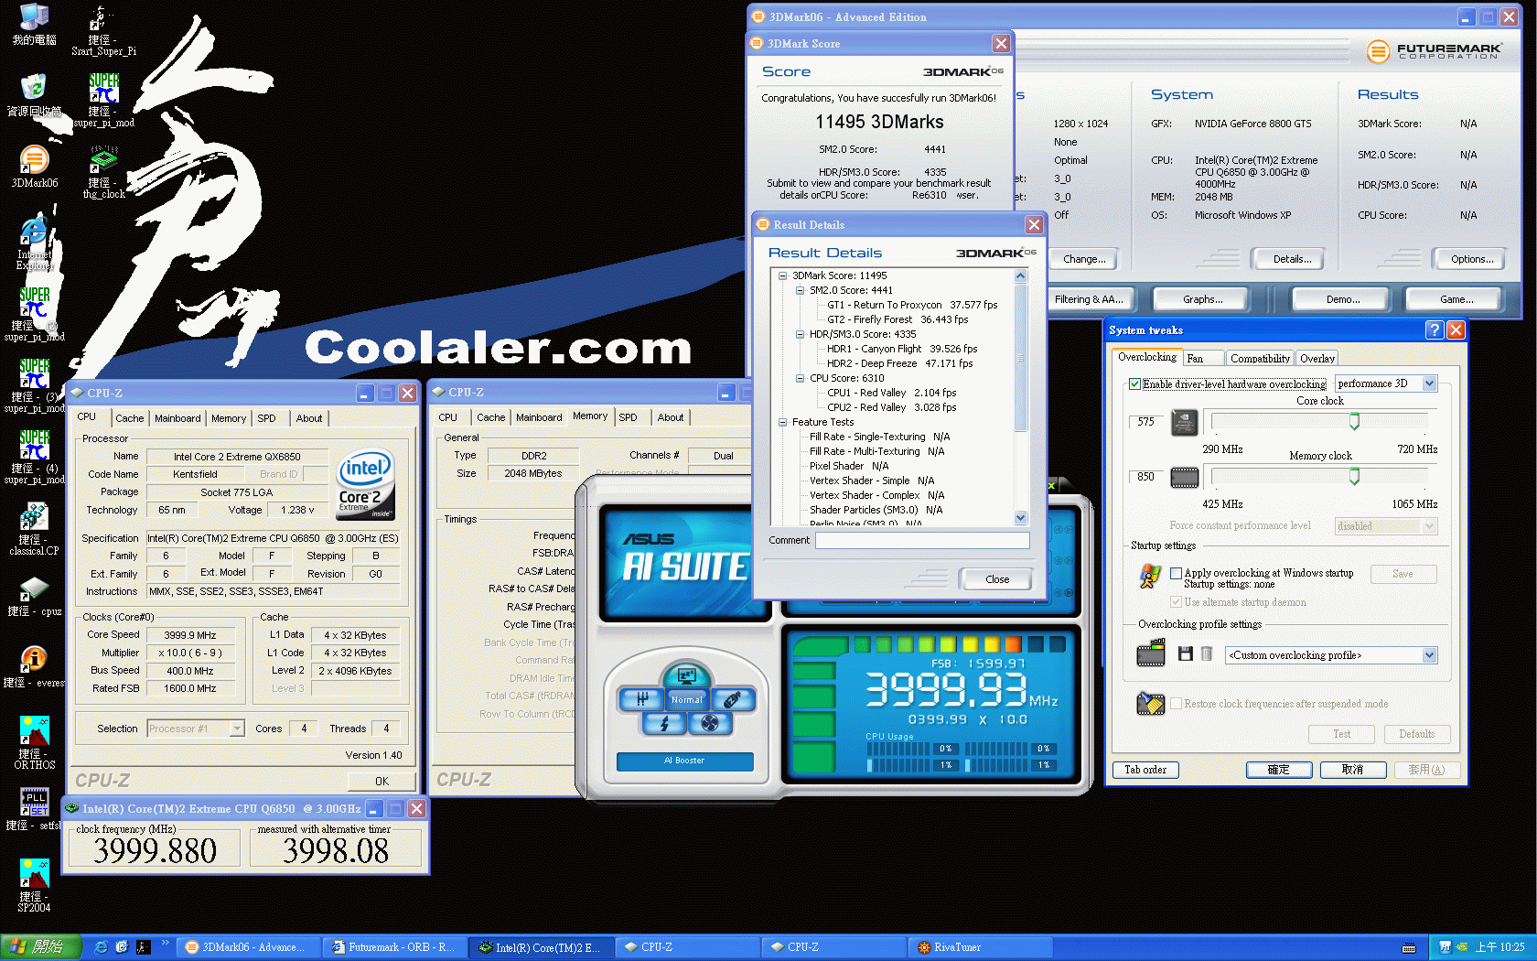The width and height of the screenshot is (1537, 961).
Task: Click the AI Suite sleep-mode monitor icon
Action: (685, 675)
